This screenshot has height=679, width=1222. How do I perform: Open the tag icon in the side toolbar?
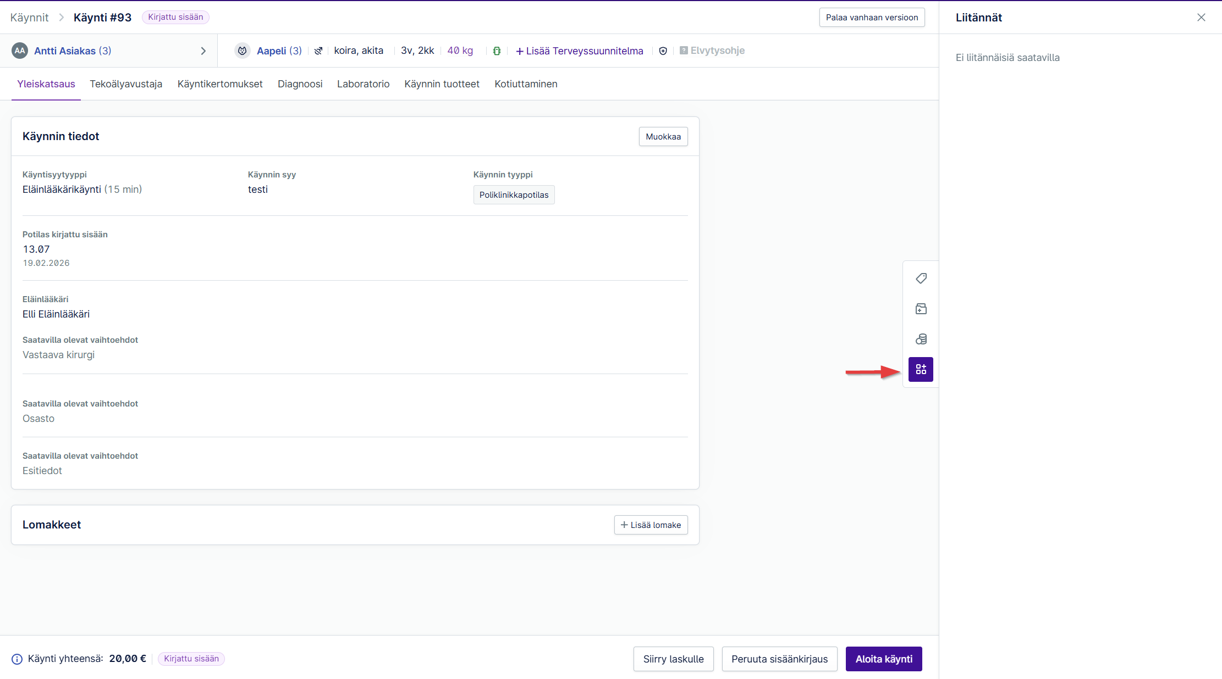pos(921,279)
